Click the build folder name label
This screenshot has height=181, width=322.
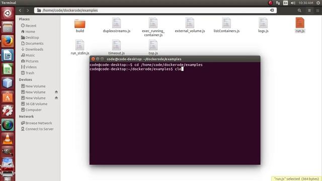pyautogui.click(x=79, y=31)
